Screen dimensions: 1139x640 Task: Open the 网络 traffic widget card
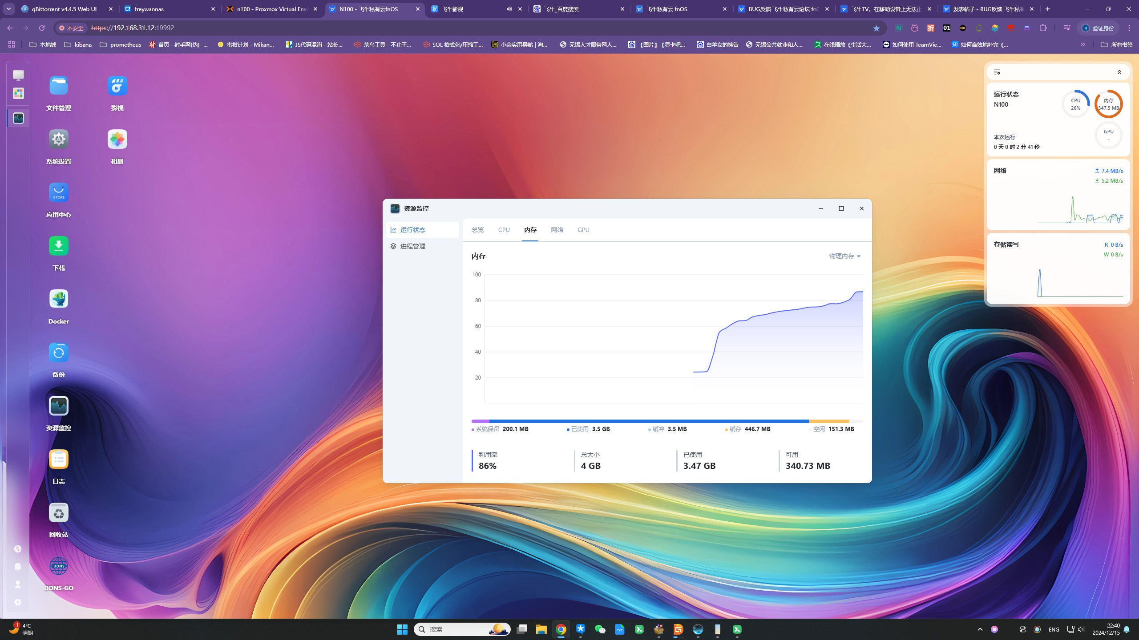pyautogui.click(x=1058, y=195)
